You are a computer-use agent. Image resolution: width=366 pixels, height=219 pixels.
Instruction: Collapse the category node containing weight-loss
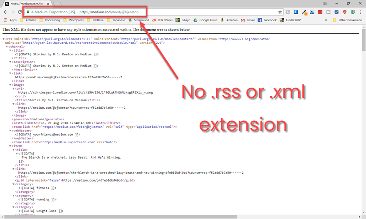(x=13, y=207)
